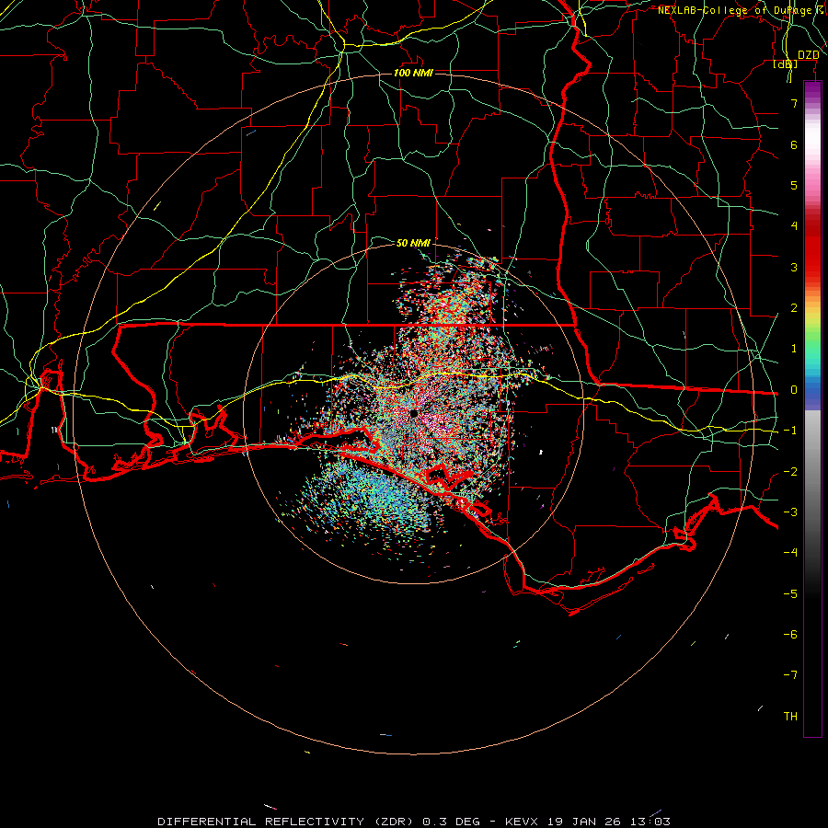Click the TH threshold label on scale

[790, 717]
